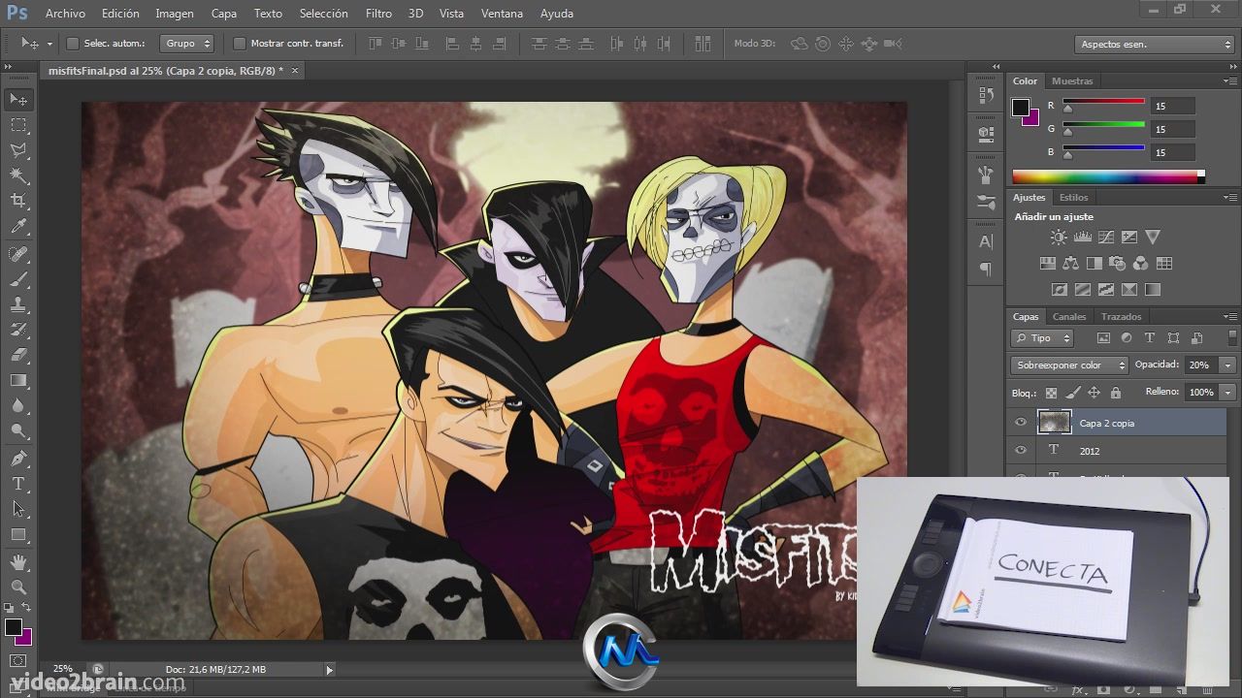Screen dimensions: 1242x698
Task: Open the Capas panel flyout menu
Action: [x=1231, y=317]
